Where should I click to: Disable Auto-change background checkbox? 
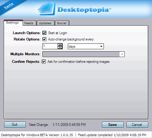click(44, 39)
